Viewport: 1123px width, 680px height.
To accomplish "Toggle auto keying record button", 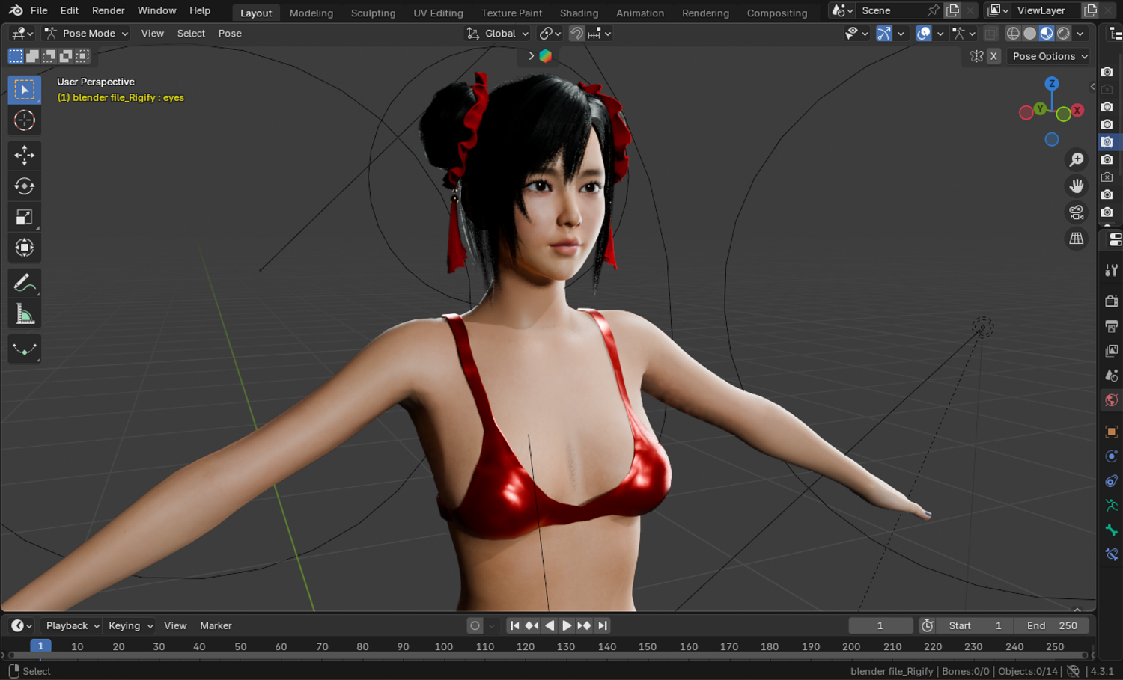I will point(475,625).
